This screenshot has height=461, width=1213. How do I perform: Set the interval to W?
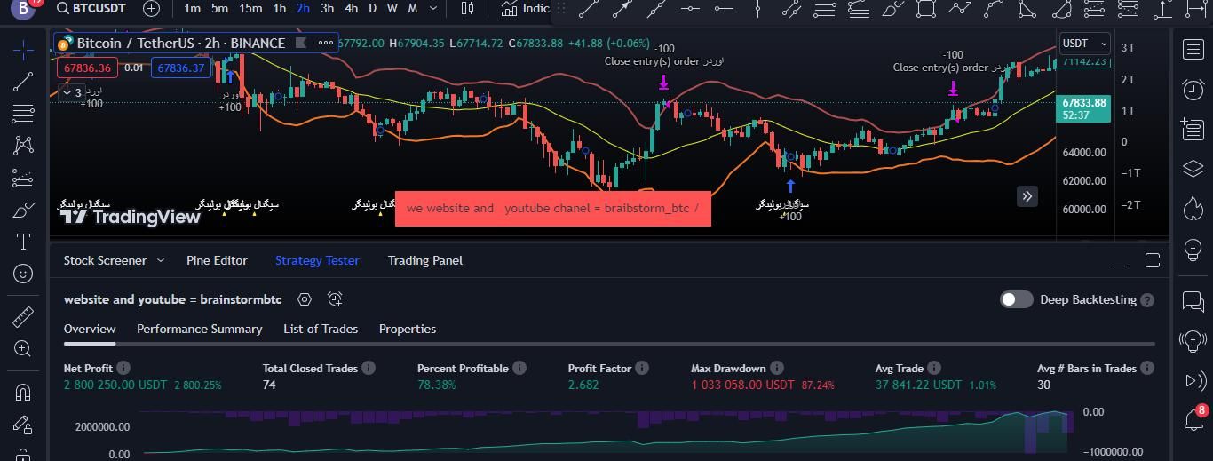pyautogui.click(x=392, y=8)
